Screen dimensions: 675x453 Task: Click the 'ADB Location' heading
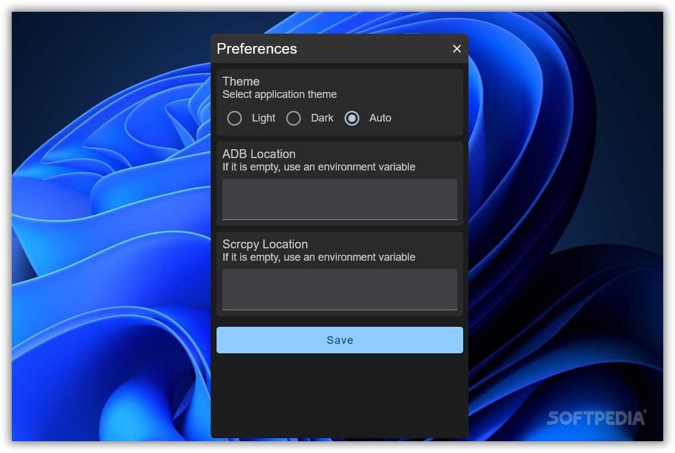(258, 153)
